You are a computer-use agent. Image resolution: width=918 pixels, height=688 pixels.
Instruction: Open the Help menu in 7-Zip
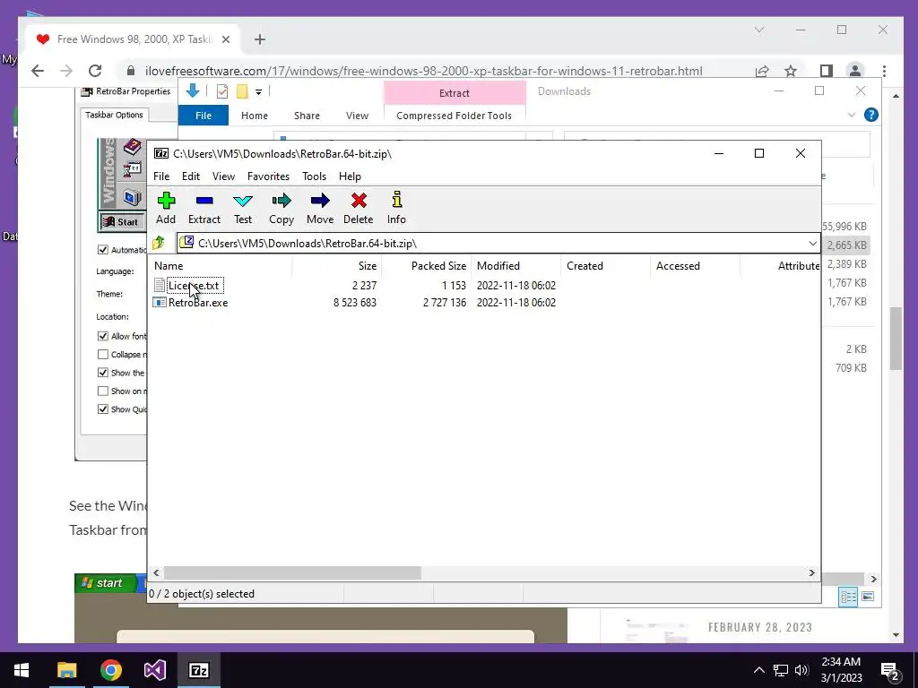pyautogui.click(x=350, y=176)
